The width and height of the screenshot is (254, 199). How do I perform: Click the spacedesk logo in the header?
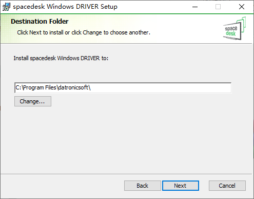235,28
